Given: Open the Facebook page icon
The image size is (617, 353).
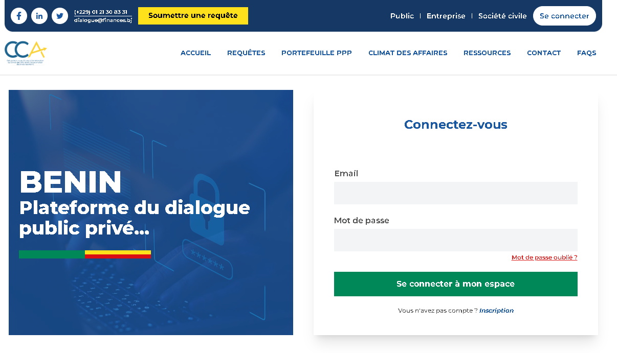Looking at the screenshot, I should 19,15.
